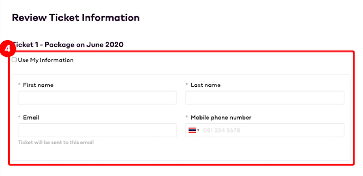This screenshot has height=176, width=363.
Task: Tick the Use My Information checkbox
Action: point(14,60)
